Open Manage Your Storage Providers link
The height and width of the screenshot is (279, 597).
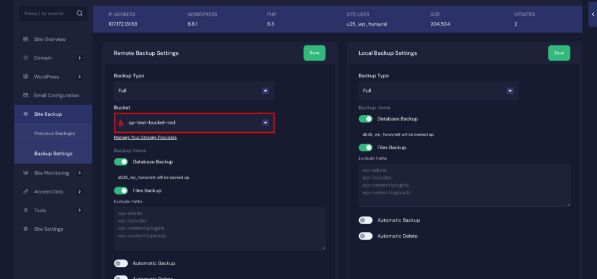click(x=145, y=137)
